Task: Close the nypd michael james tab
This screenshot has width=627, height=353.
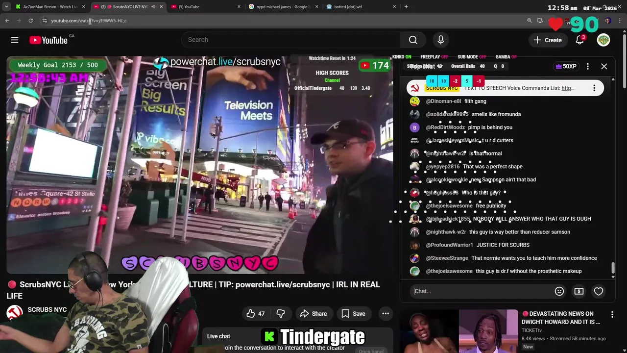Action: tap(316, 7)
